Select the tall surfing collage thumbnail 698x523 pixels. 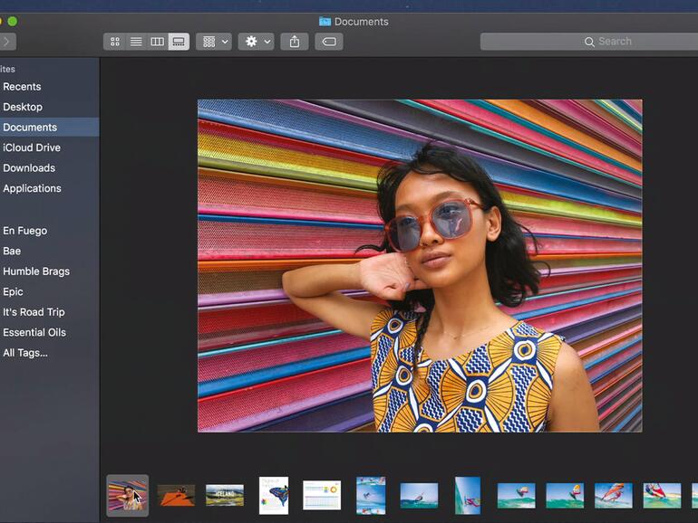pos(371,496)
